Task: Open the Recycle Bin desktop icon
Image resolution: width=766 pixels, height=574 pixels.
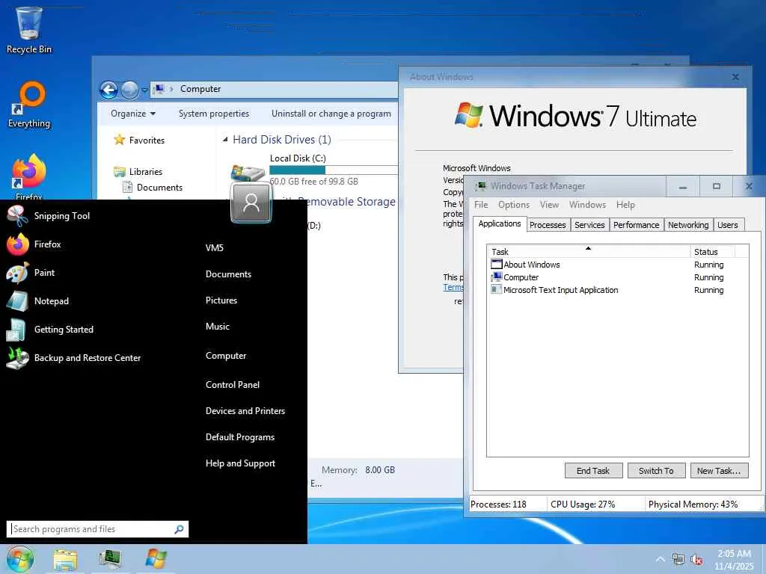Action: (x=29, y=30)
